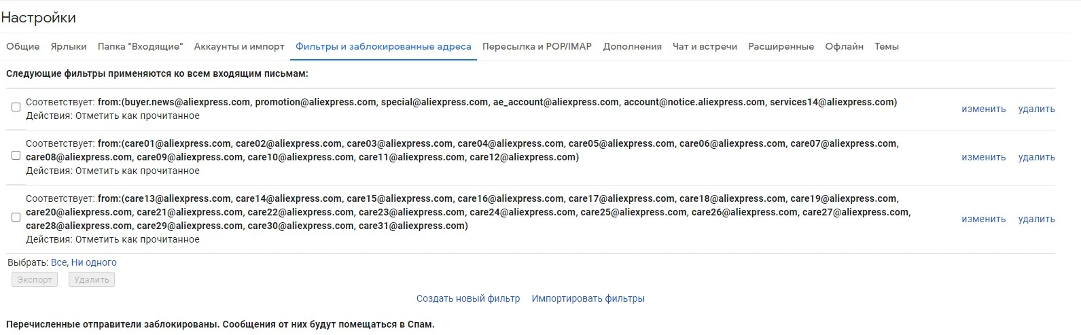This screenshot has height=335, width=1081.
Task: Deselect filters via Ни одного link
Action: (x=94, y=262)
